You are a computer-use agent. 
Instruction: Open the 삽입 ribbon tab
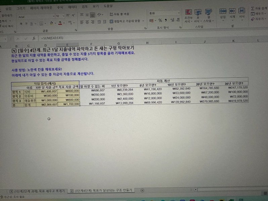pyautogui.click(x=8, y=8)
